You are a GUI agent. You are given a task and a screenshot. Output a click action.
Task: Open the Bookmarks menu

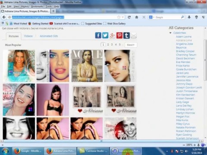[37, 6]
